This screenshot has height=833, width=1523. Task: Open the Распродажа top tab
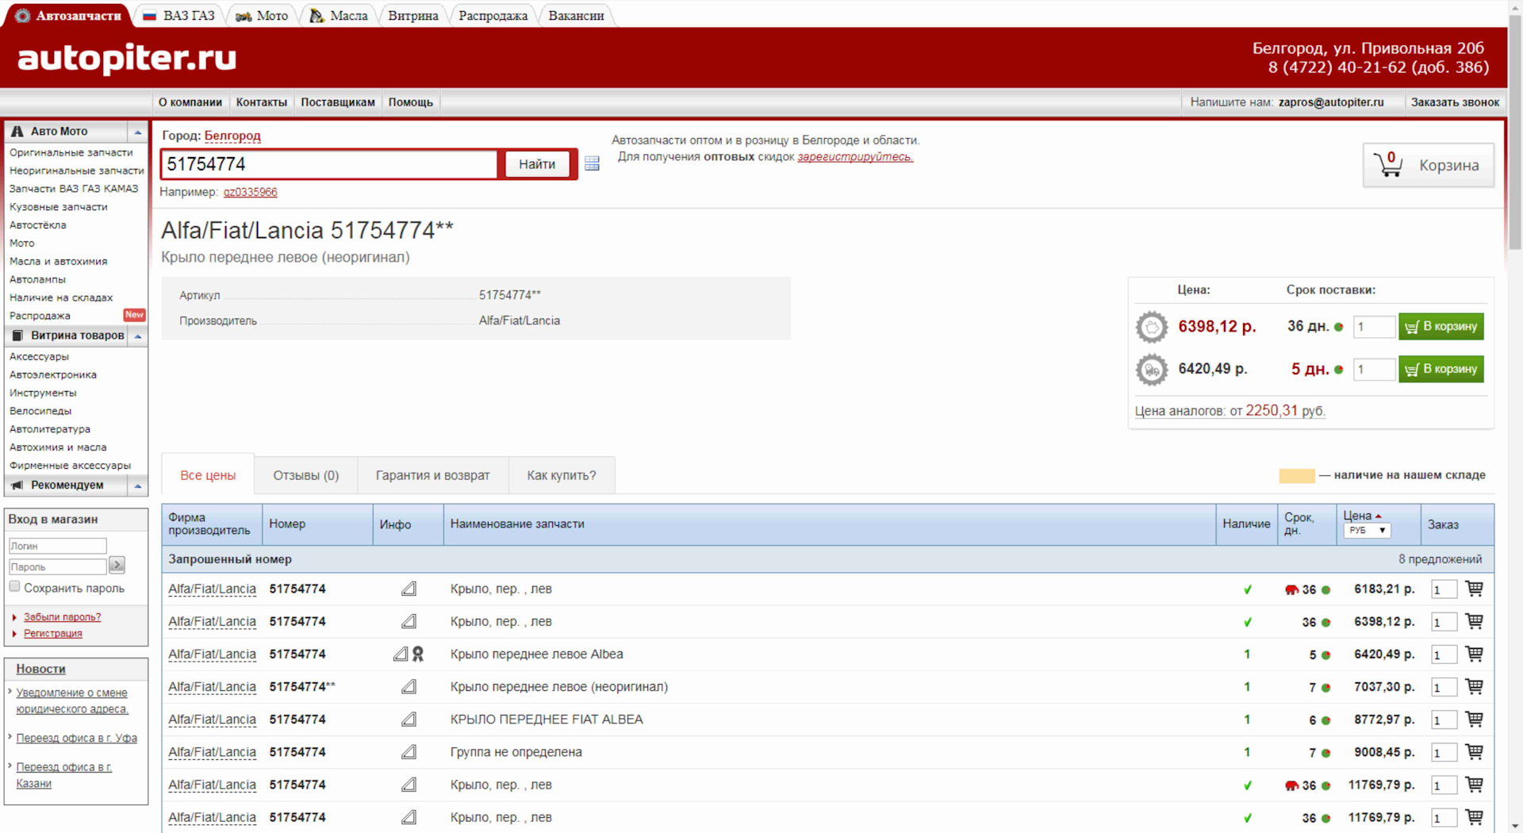coord(493,15)
